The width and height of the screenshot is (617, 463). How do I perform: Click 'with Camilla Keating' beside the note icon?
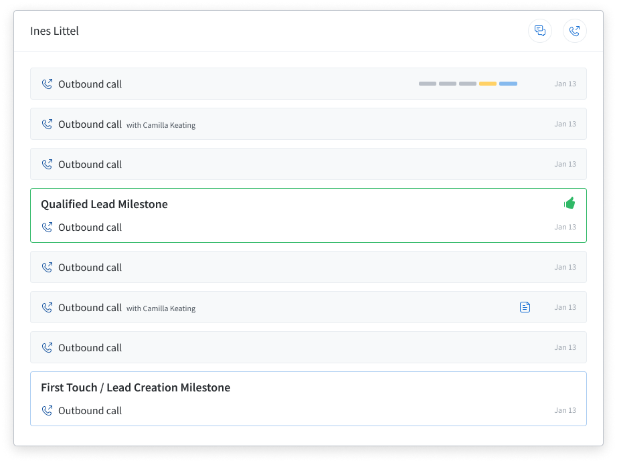[x=161, y=308]
